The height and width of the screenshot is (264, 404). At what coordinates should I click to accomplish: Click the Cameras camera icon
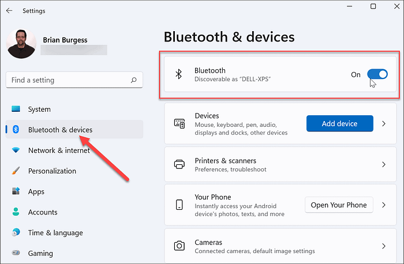click(x=179, y=246)
